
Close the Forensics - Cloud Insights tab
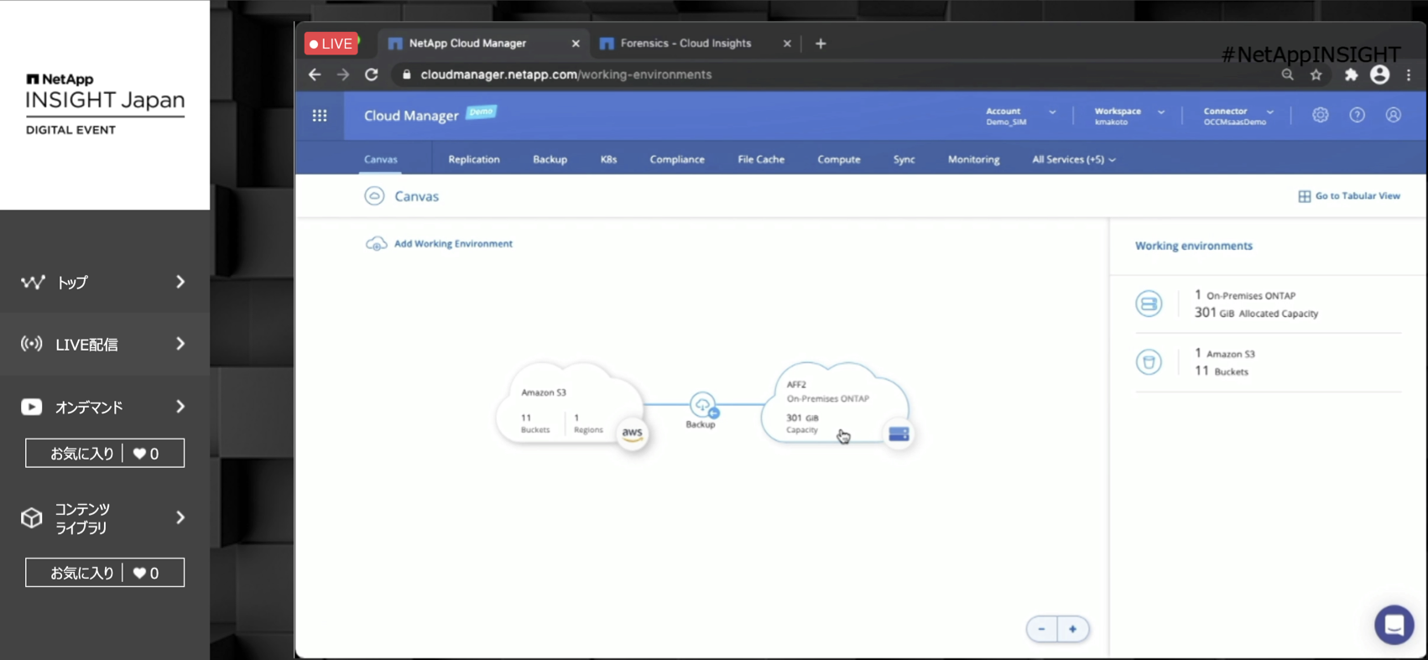[x=787, y=44]
